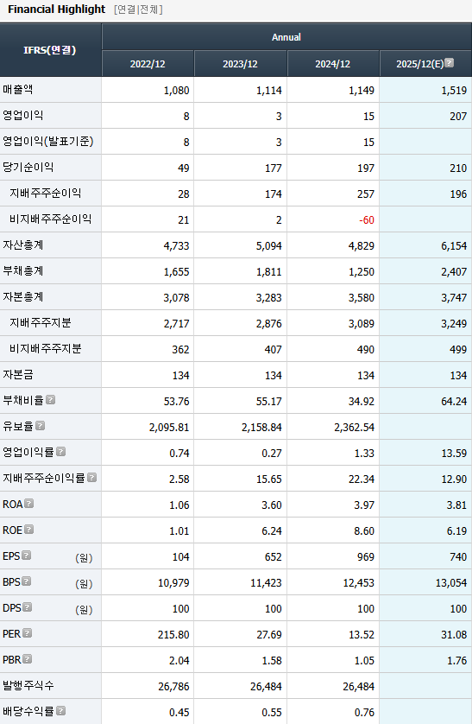Click the 매출액 row label
Screen dimensions: 472x724
(x=18, y=89)
